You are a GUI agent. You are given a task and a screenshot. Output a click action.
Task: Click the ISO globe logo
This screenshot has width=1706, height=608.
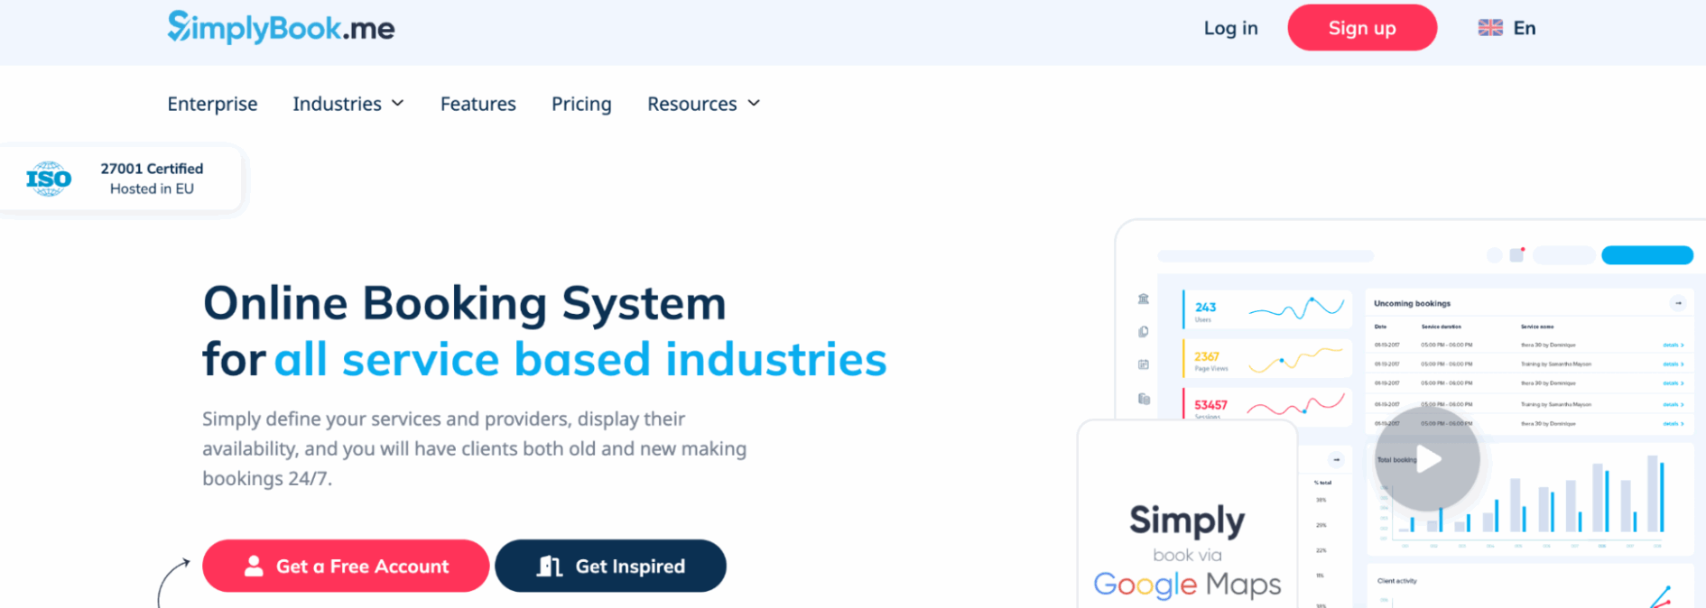(x=49, y=179)
